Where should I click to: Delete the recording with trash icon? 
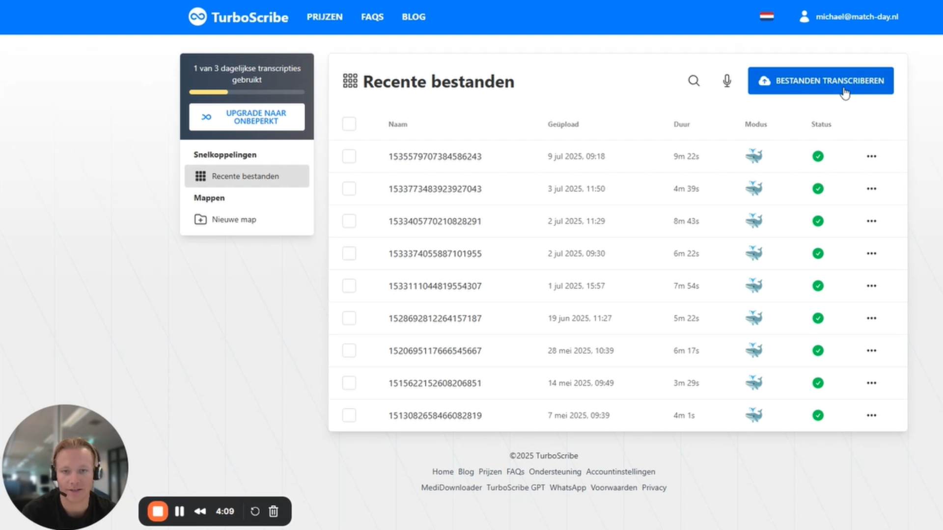(274, 511)
